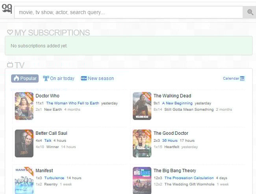Click Still Gotta Mean Something episode
Image resolution: width=256 pixels, height=194 pixels.
[x=189, y=110]
